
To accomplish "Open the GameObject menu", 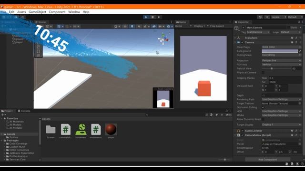I will (37, 12).
